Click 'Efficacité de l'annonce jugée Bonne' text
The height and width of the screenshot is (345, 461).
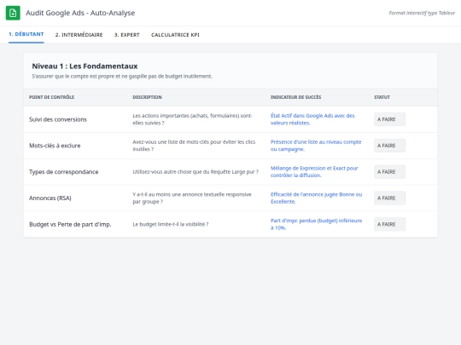coord(317,198)
